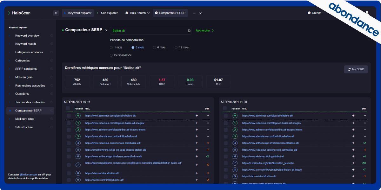Open the anthedesign.fr link in 2024-11-28 SERP
The image size is (381, 190).
pos(271,143)
